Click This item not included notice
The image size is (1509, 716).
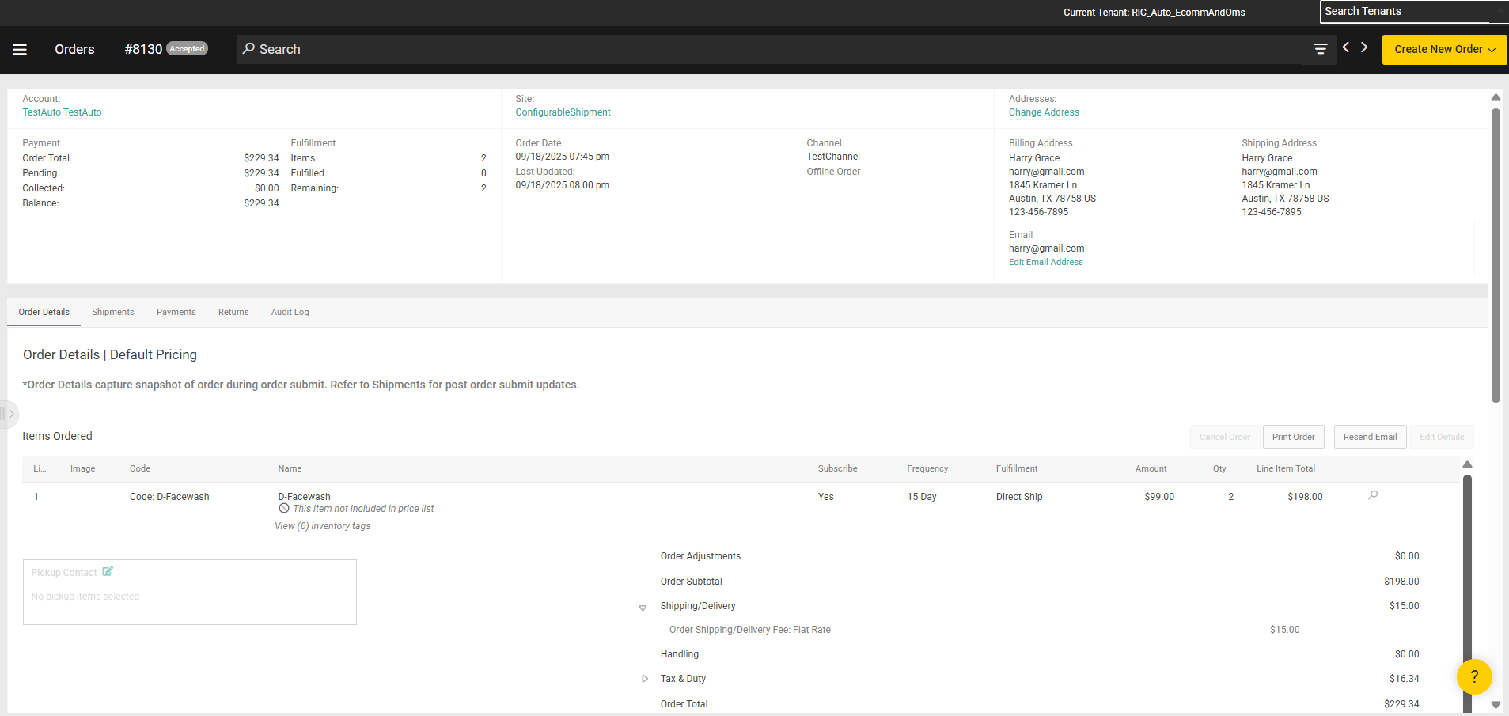pyautogui.click(x=363, y=509)
